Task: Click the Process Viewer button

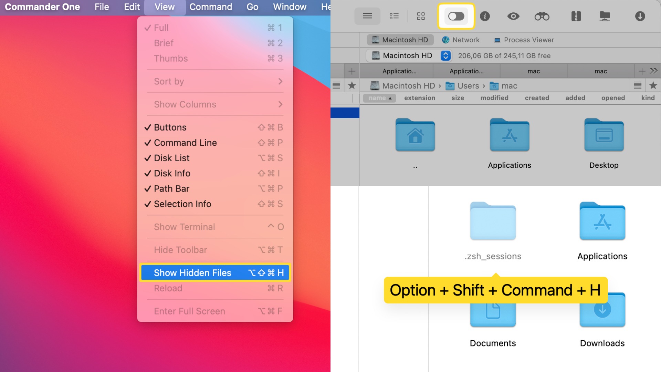Action: 524,40
